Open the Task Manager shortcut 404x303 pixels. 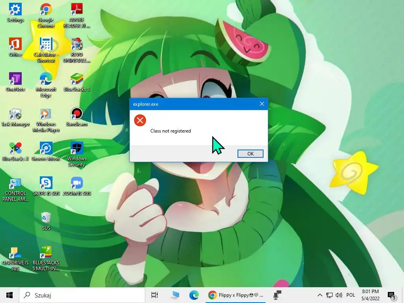tap(15, 117)
